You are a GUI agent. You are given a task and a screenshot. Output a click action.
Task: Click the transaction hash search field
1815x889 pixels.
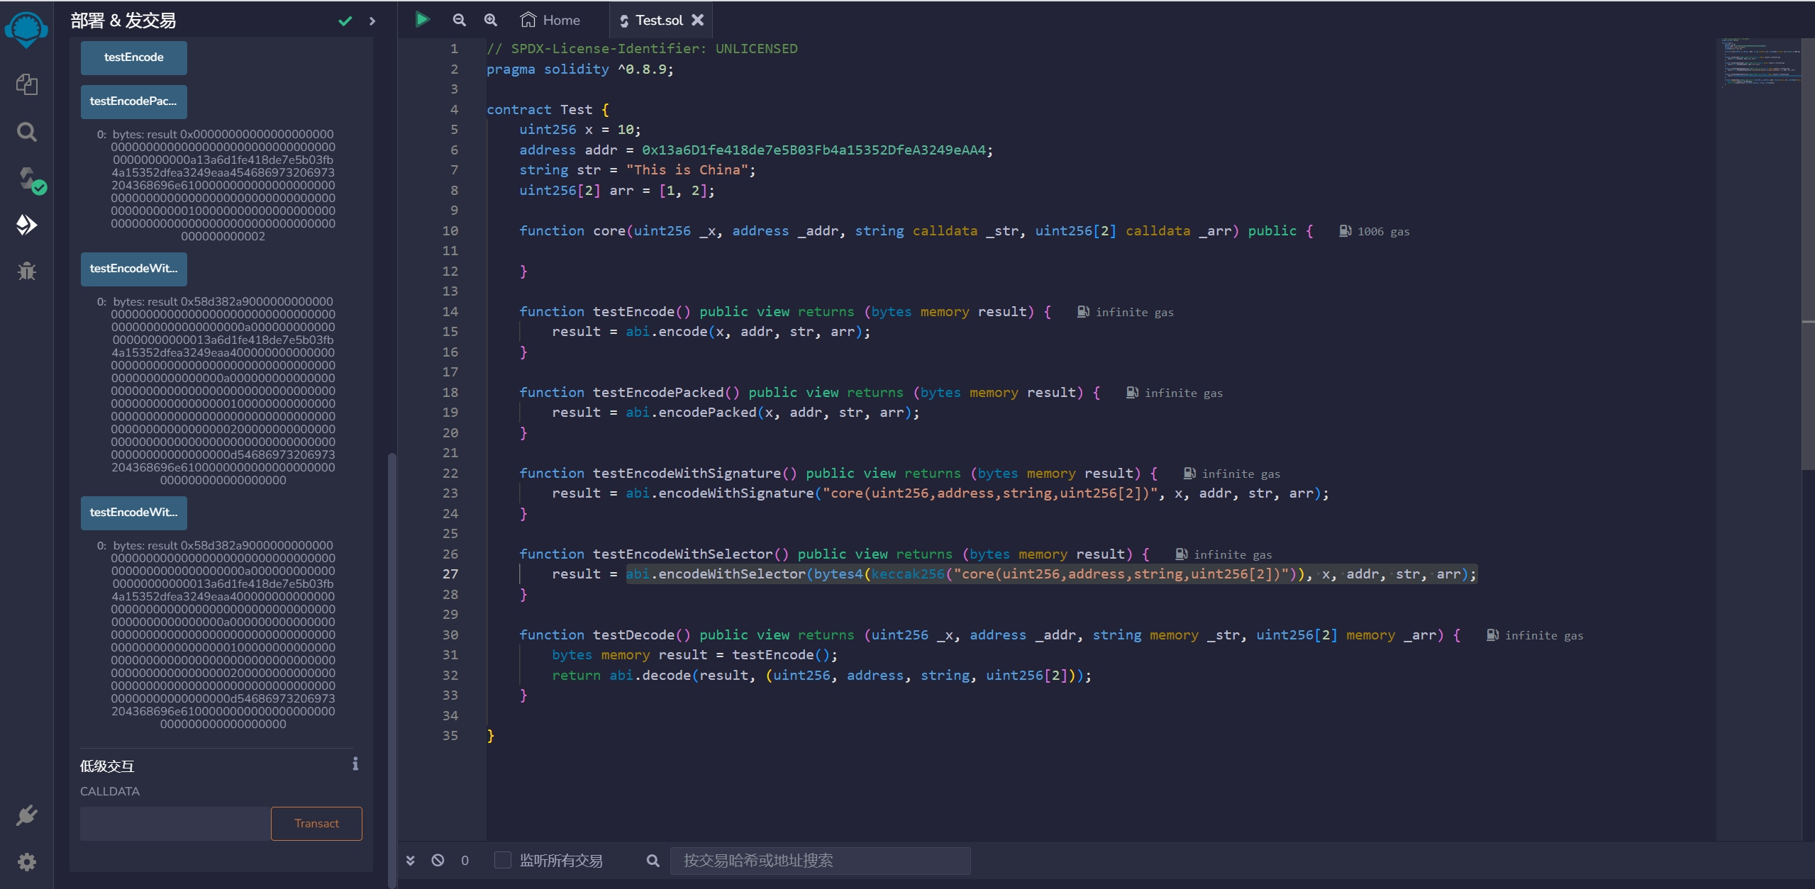point(820,860)
